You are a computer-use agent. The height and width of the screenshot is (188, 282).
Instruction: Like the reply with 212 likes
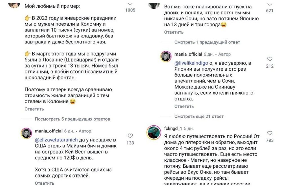(270, 59)
